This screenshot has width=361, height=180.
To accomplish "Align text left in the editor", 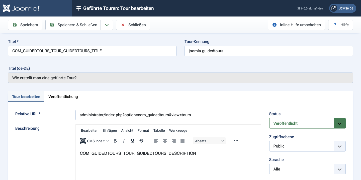I will pos(156,141).
